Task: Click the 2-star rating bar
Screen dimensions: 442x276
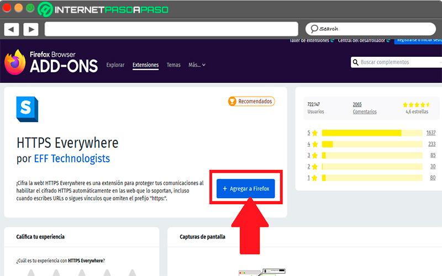Action: [372, 167]
